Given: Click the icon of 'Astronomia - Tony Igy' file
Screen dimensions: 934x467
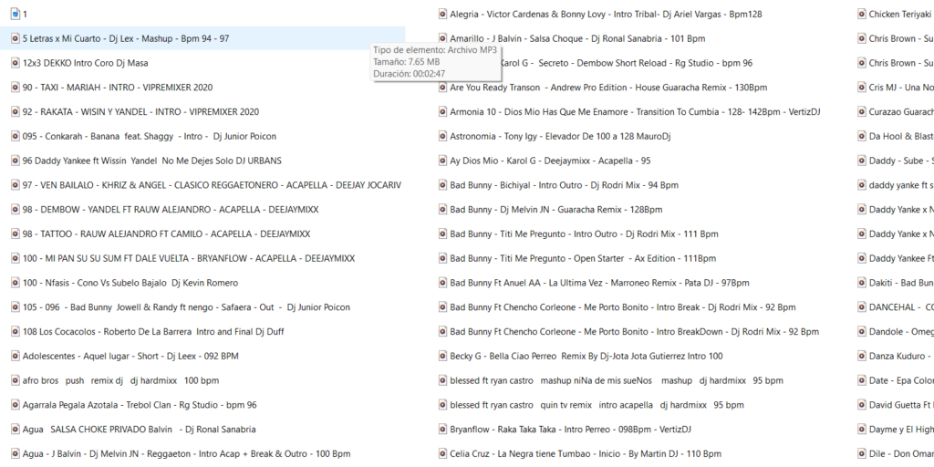Looking at the screenshot, I should coord(442,136).
